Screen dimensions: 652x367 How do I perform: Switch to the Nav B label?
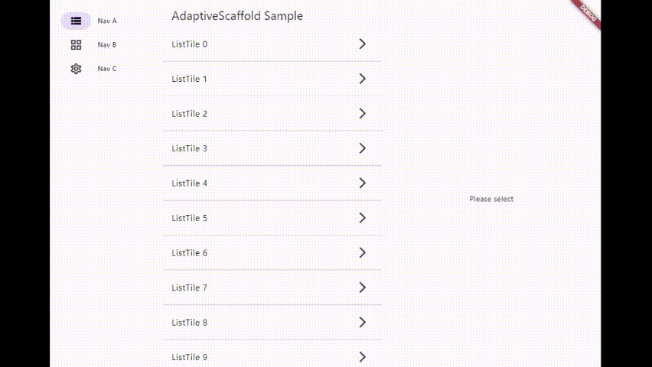pos(107,45)
